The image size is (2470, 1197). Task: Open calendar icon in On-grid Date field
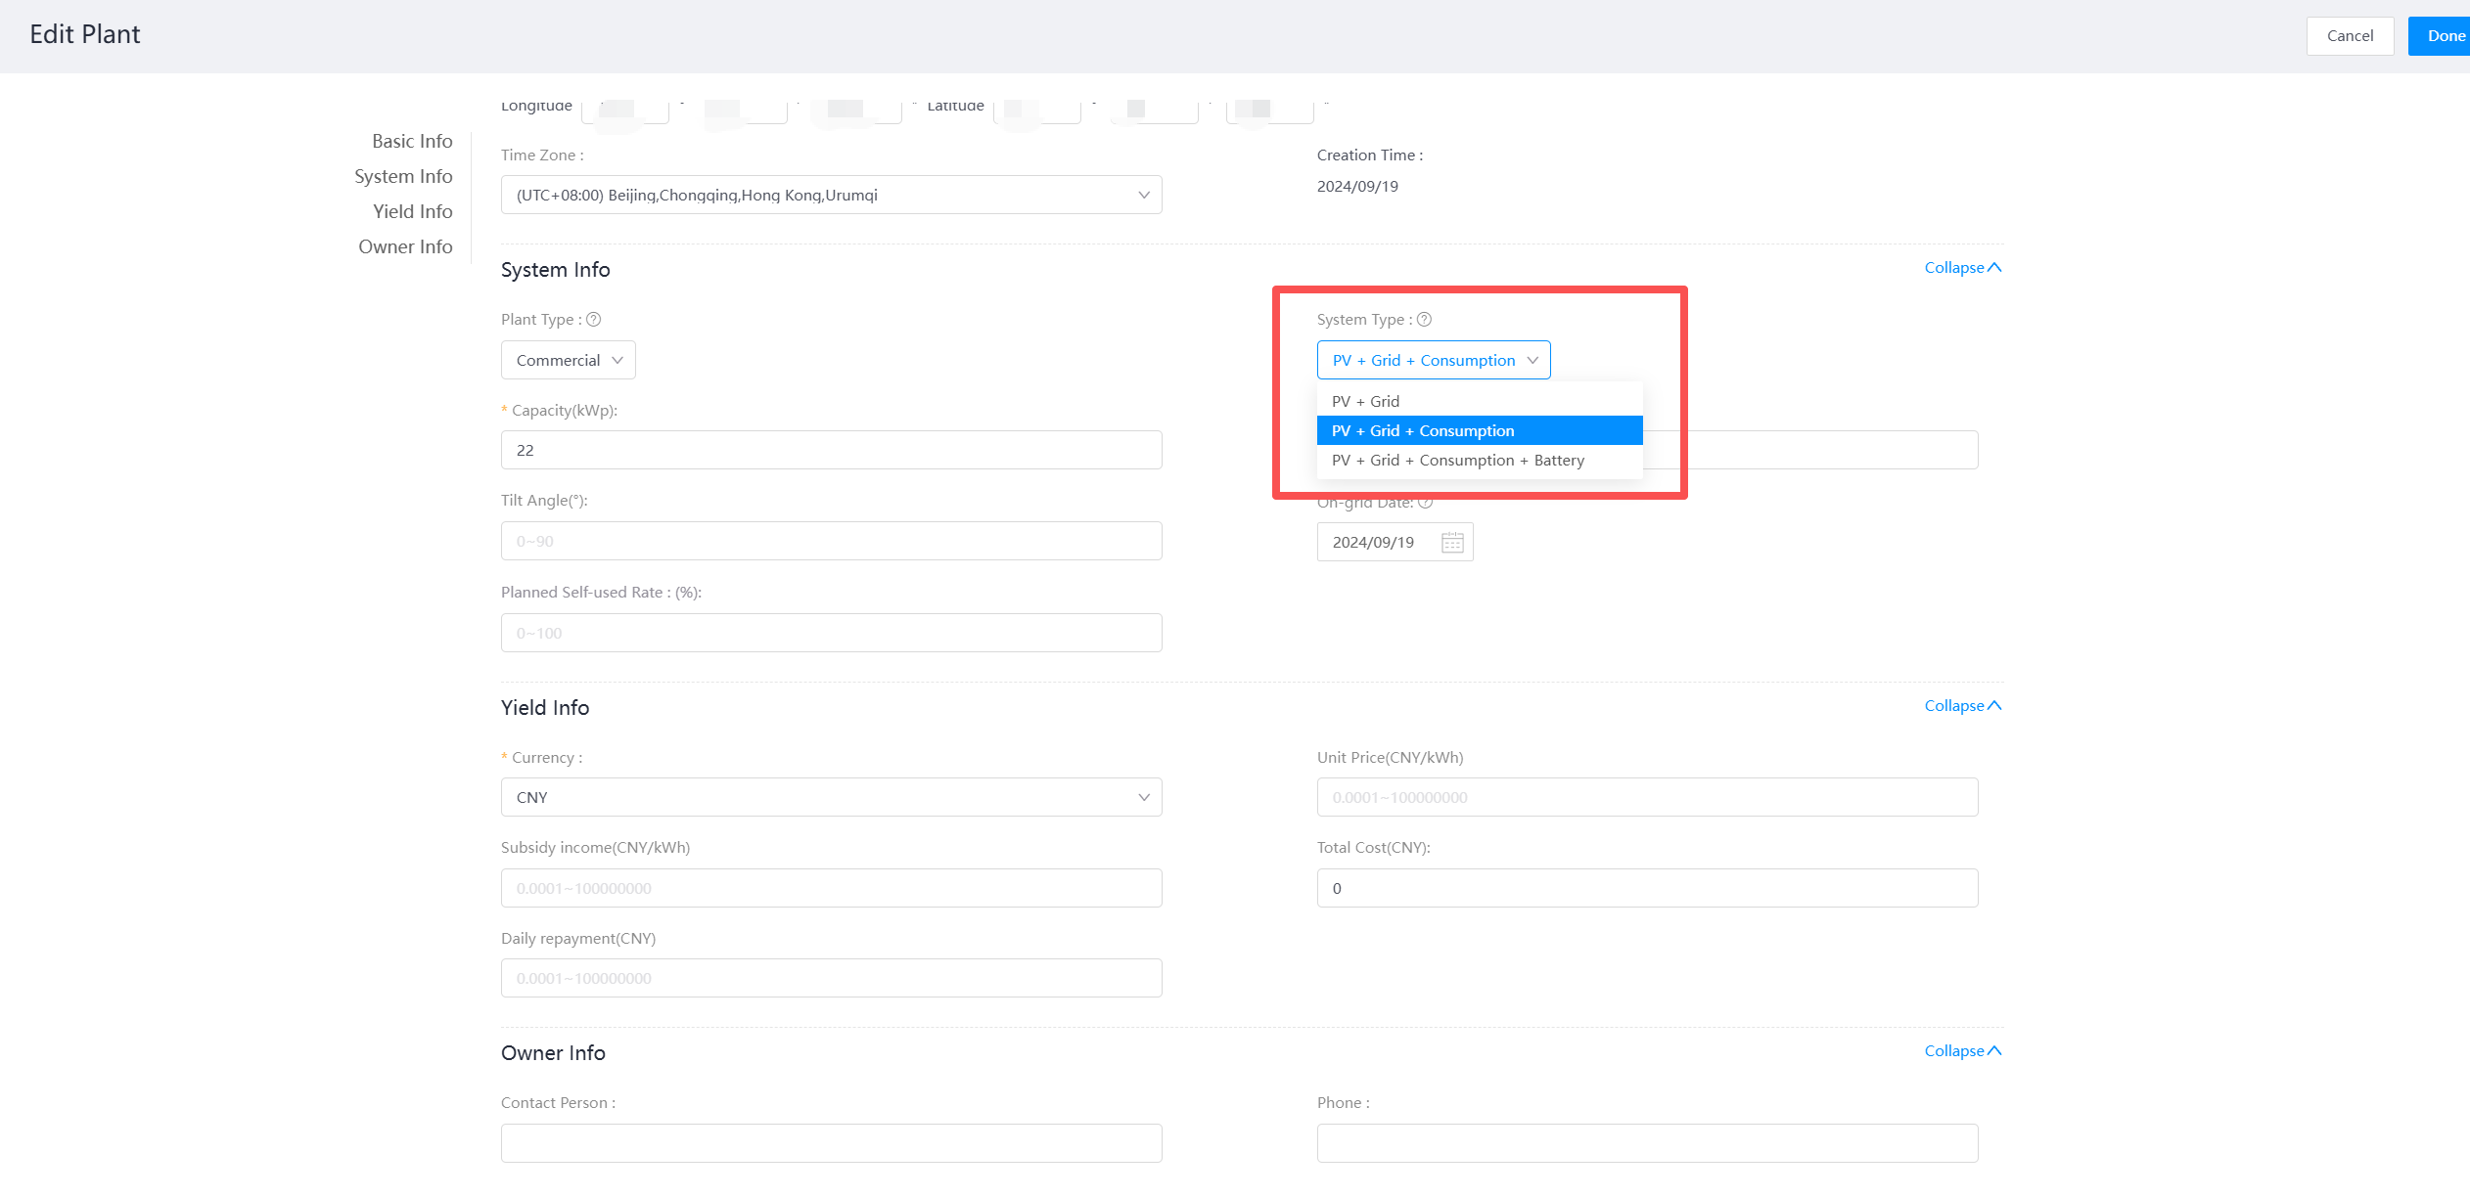coord(1452,543)
